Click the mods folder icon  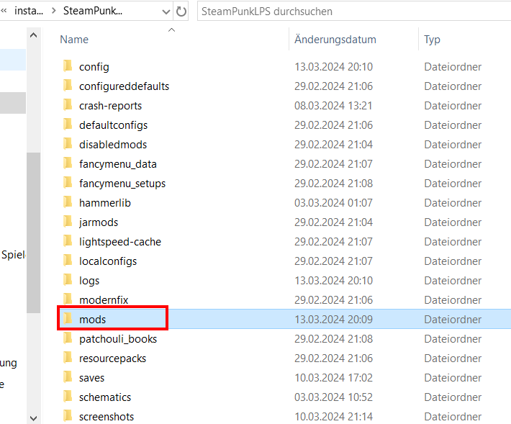tap(68, 319)
